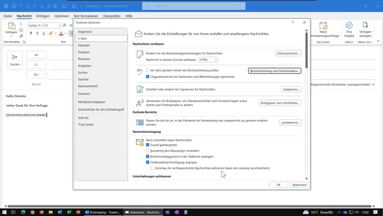
Task: Open the dialog help question mark
Action: [x=293, y=22]
